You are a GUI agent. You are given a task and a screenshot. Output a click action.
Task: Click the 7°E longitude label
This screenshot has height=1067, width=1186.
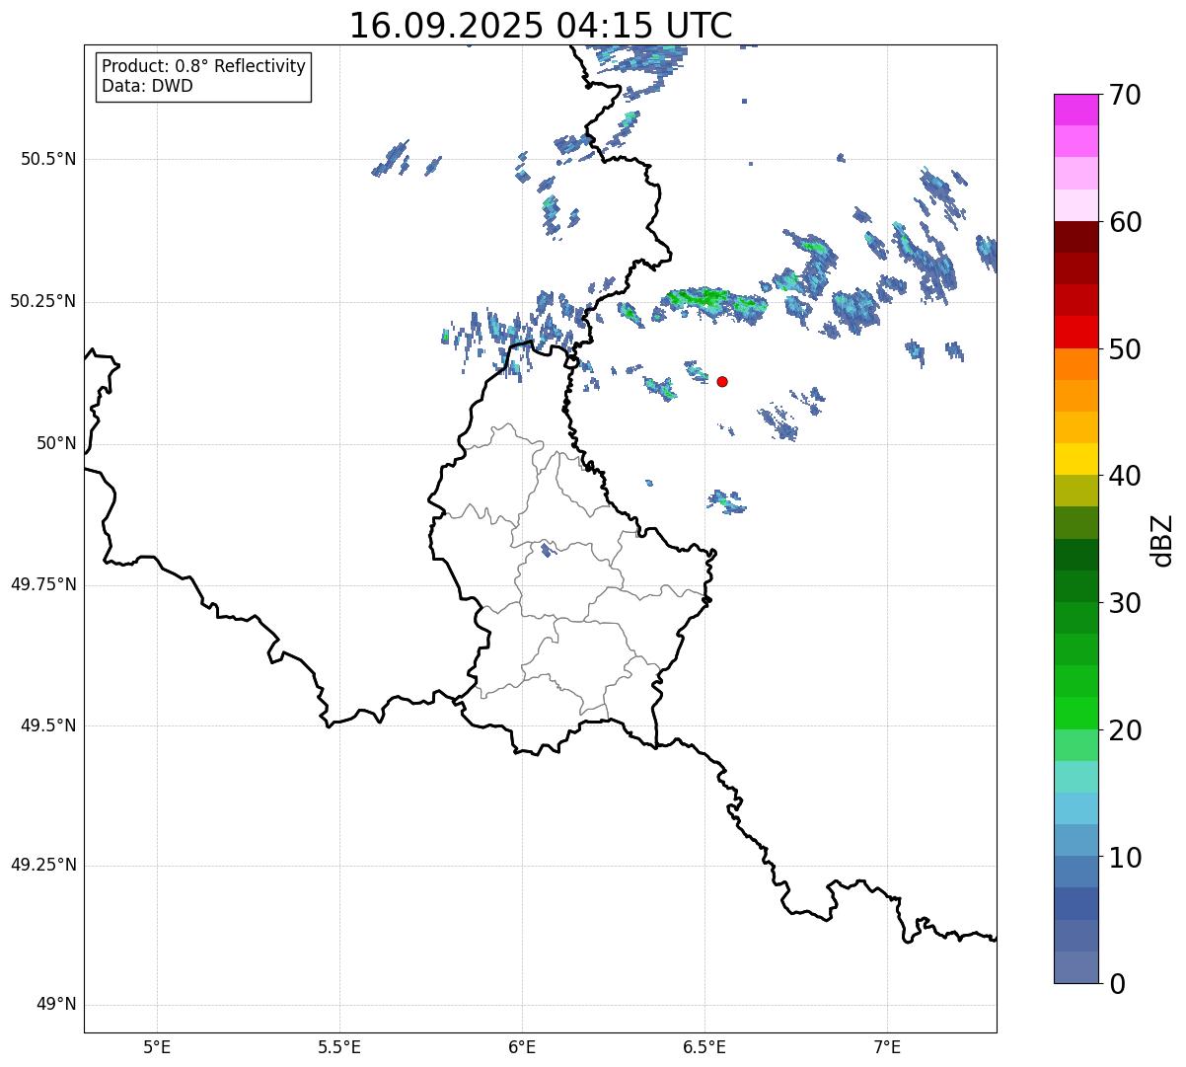coord(887,1046)
